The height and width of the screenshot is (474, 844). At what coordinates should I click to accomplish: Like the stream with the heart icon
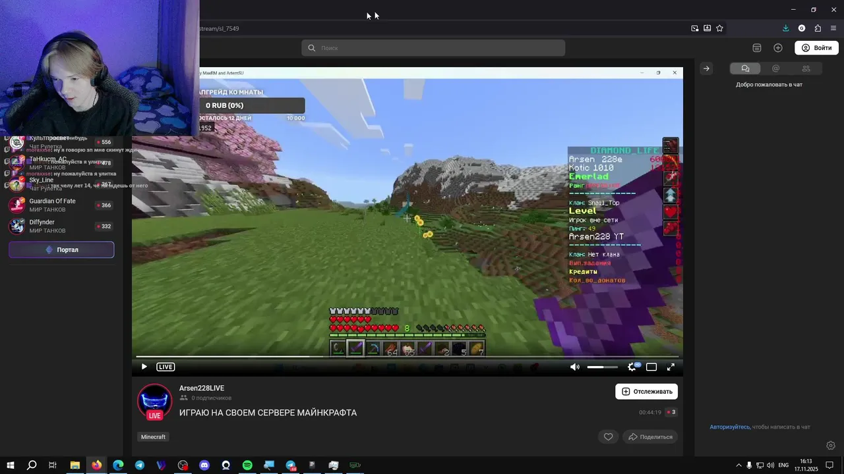pyautogui.click(x=608, y=436)
